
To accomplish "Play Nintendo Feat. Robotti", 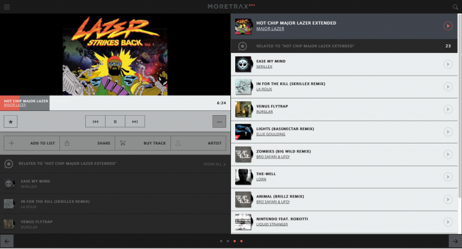I will pos(448,222).
